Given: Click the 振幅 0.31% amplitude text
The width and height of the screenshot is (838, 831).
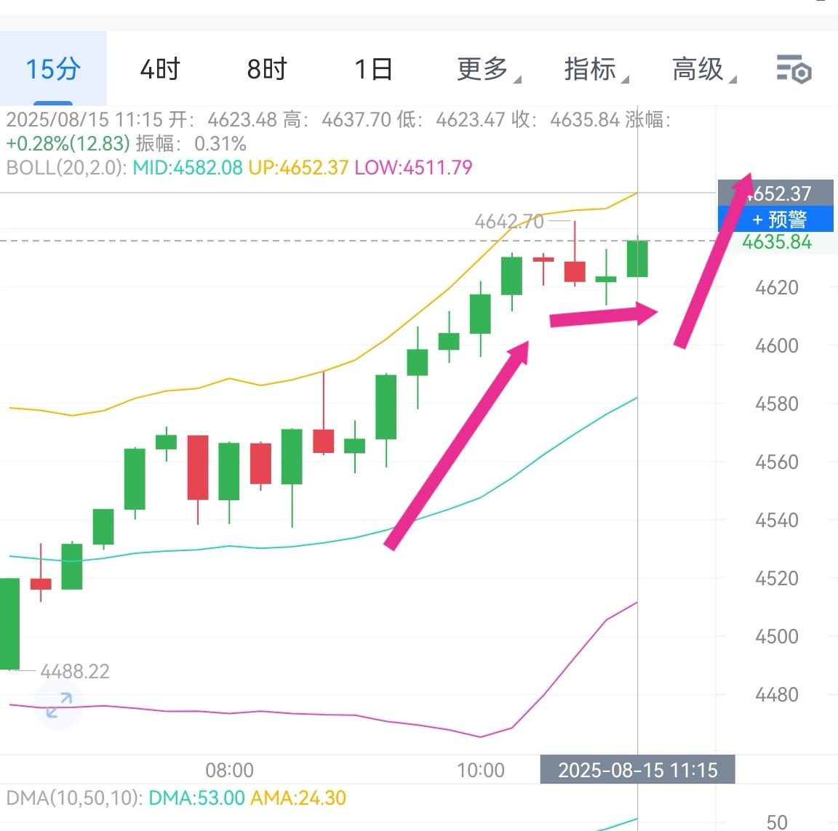Looking at the screenshot, I should (x=191, y=144).
